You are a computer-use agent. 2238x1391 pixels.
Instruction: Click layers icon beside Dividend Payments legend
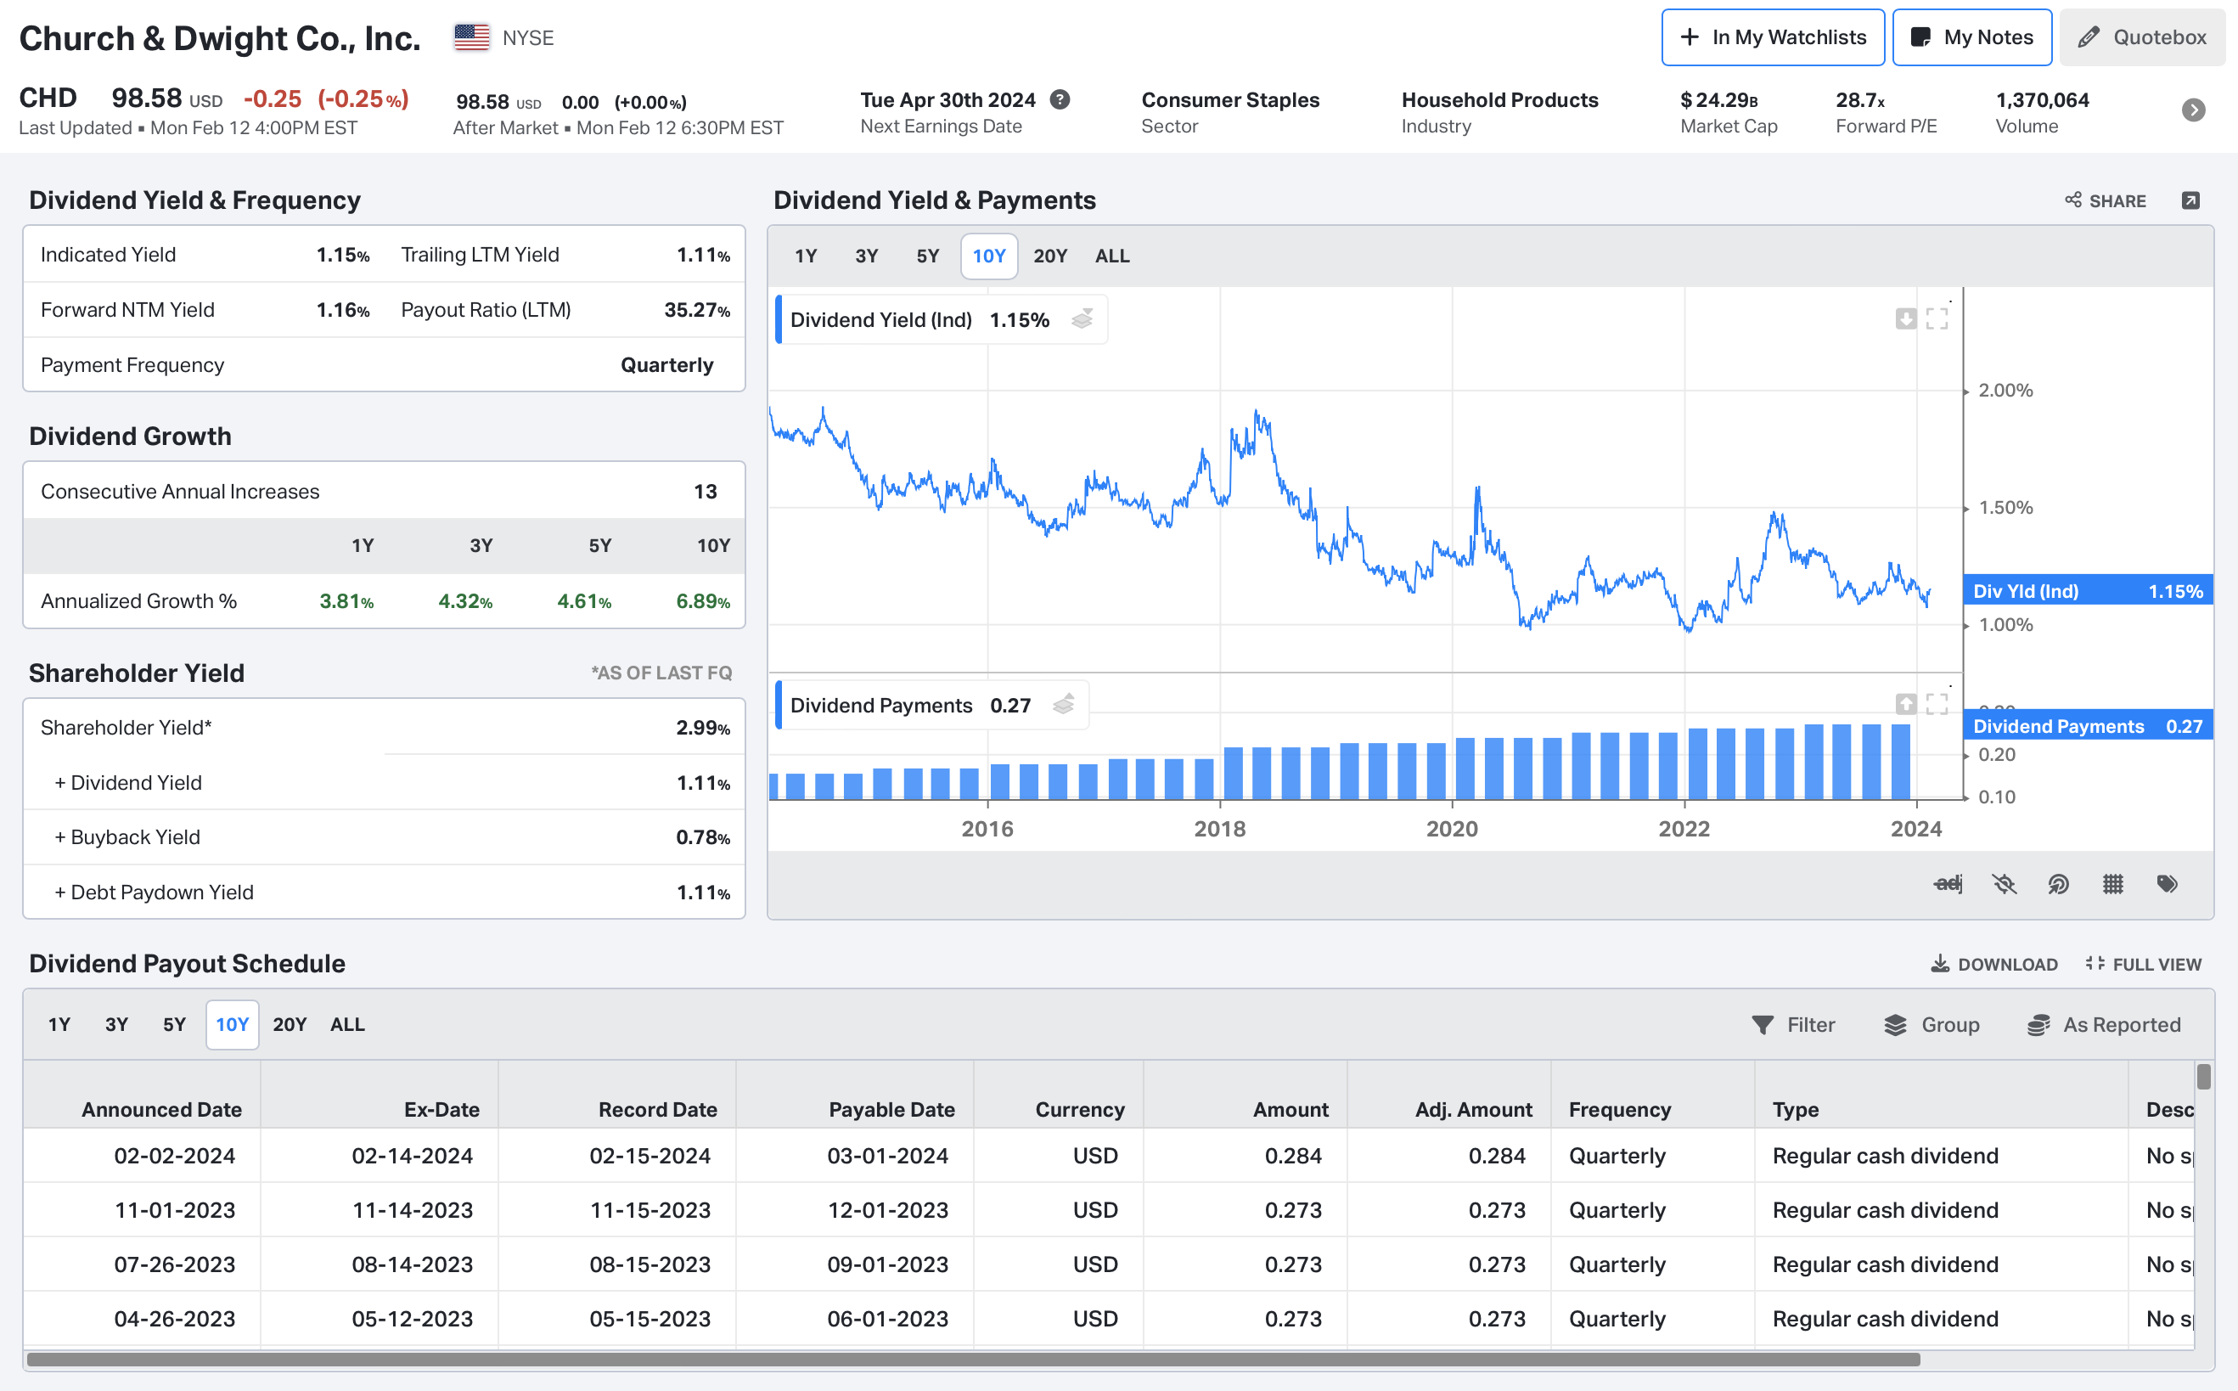[x=1064, y=705]
